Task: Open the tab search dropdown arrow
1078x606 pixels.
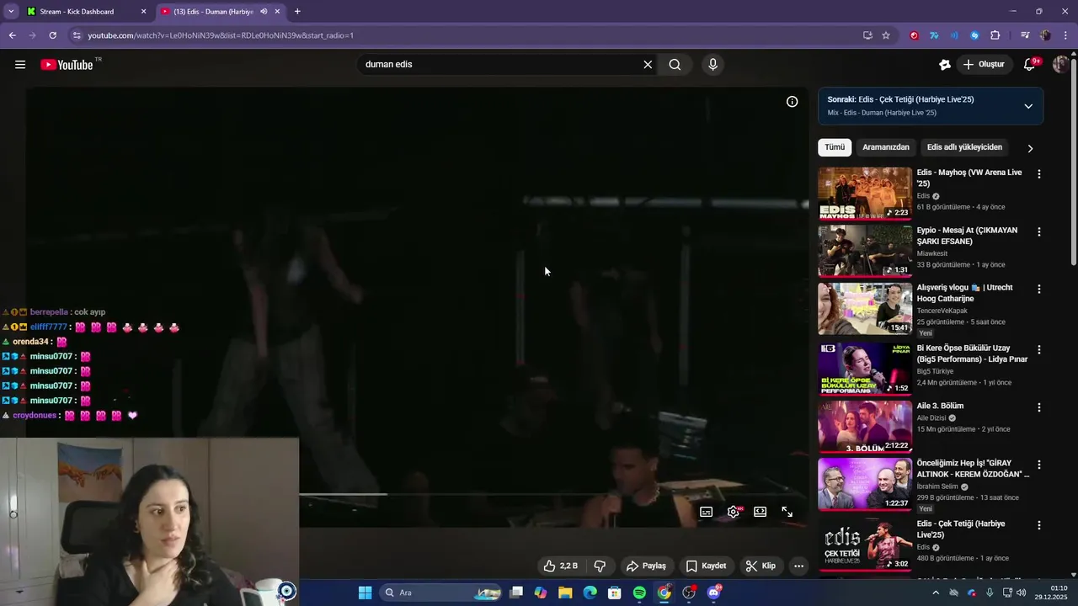Action: [11, 12]
